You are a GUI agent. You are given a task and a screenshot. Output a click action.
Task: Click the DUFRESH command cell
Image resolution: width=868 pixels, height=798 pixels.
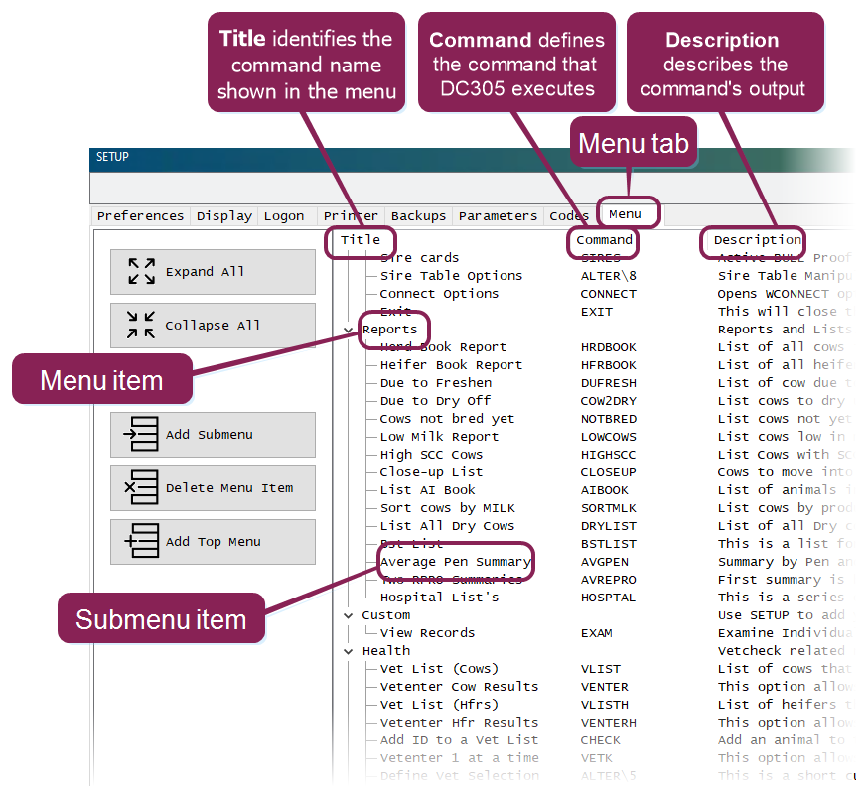609,383
